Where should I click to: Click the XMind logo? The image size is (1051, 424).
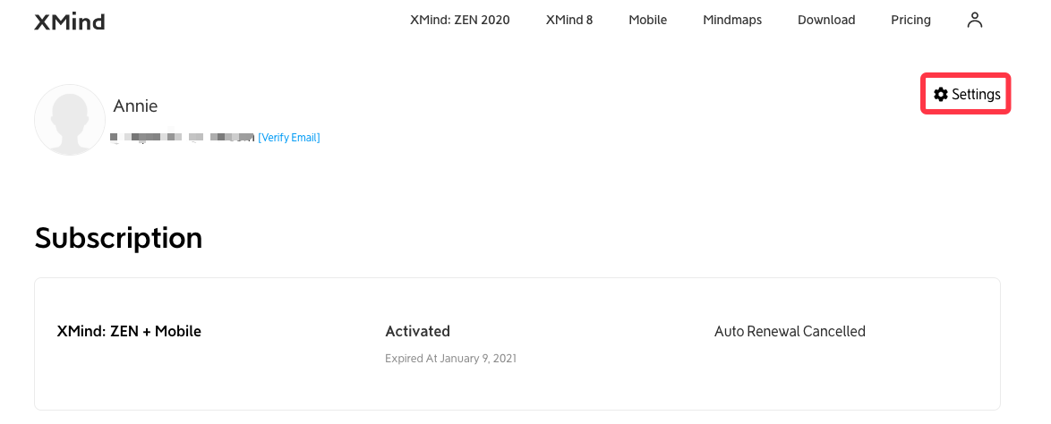[x=70, y=22]
